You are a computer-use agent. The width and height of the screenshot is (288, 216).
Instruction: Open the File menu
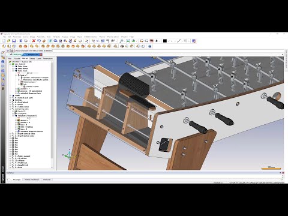(x=4, y=37)
